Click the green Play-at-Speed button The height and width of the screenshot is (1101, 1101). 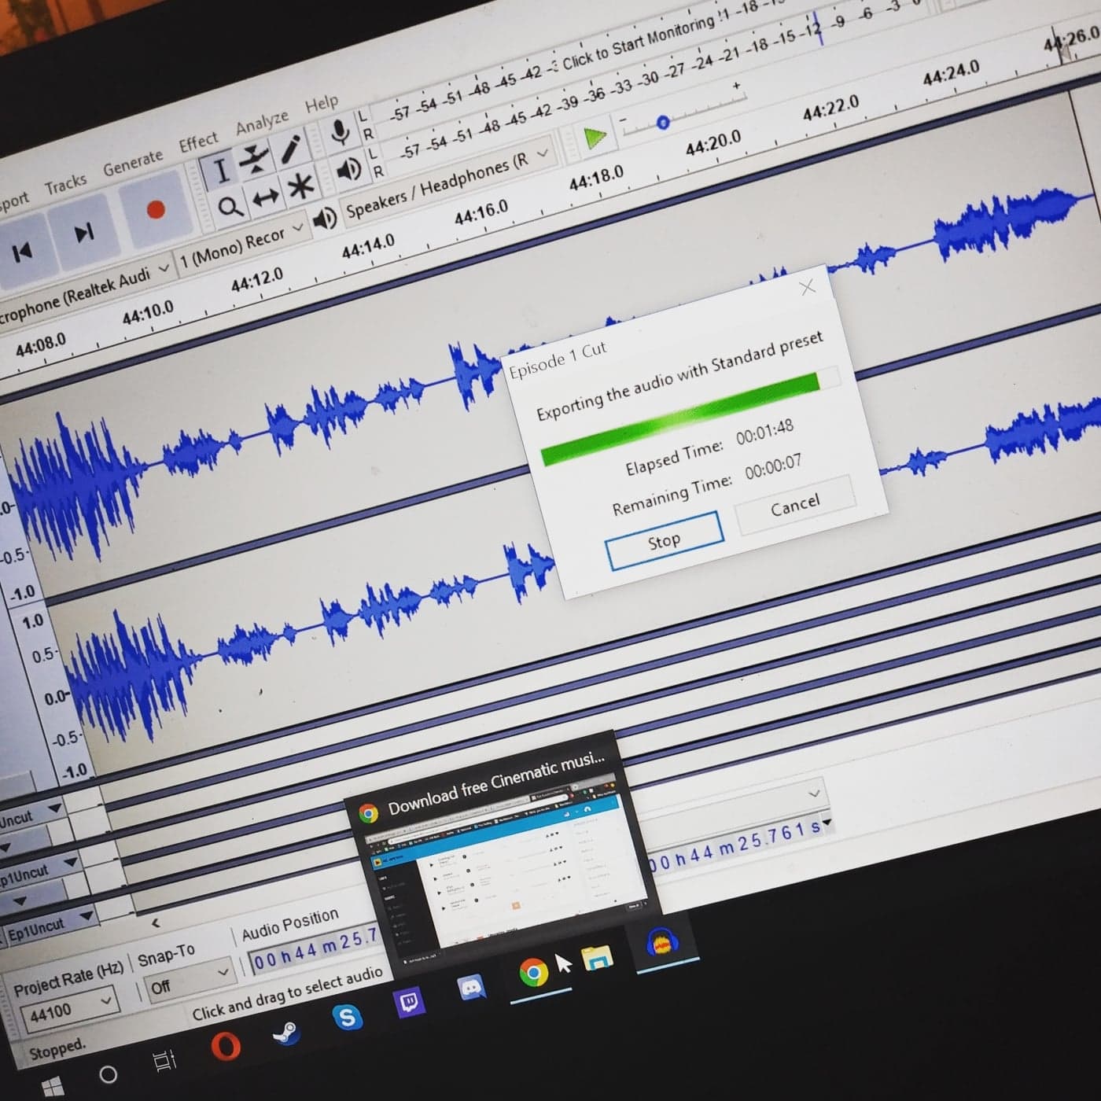pyautogui.click(x=595, y=138)
